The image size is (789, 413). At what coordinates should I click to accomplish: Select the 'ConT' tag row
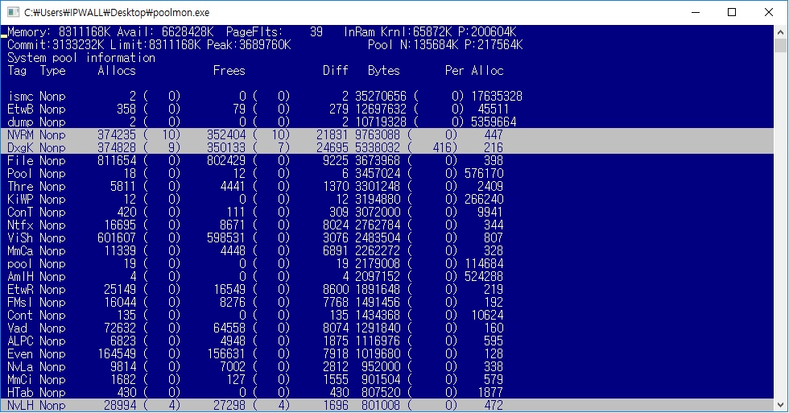[387, 213]
